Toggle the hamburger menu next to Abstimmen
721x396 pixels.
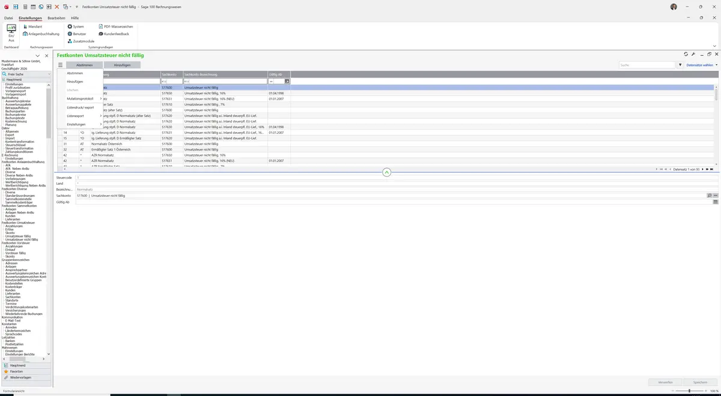point(60,65)
